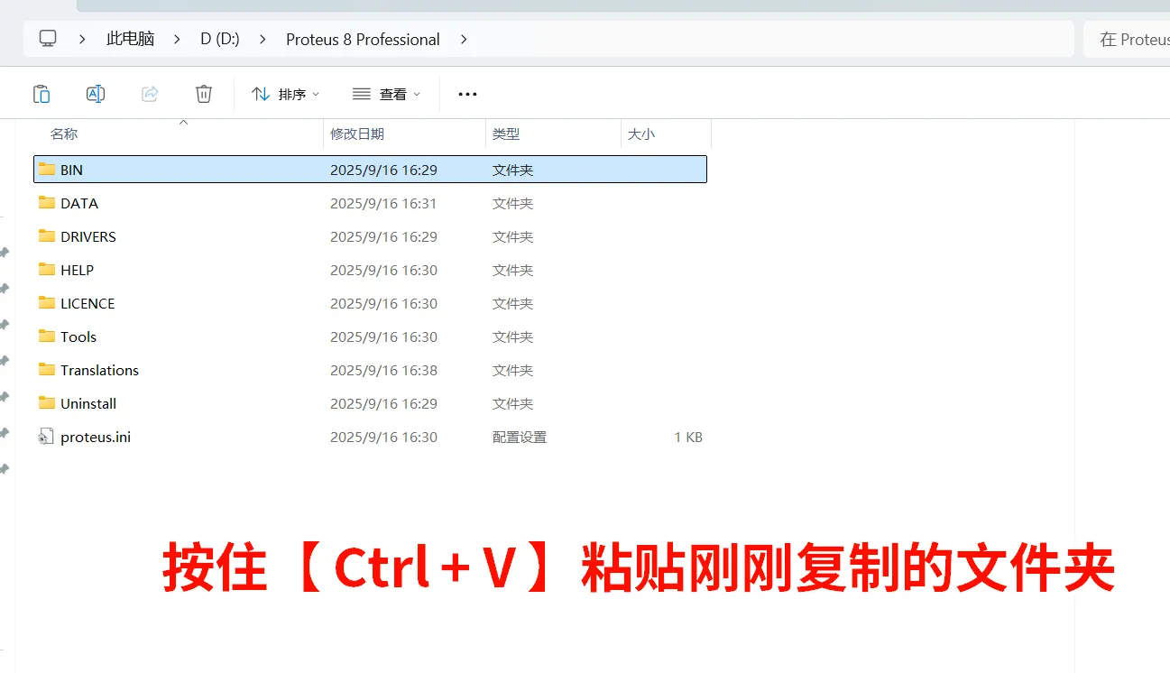Click the LICENCE folder icon
The height and width of the screenshot is (673, 1170).
[47, 303]
